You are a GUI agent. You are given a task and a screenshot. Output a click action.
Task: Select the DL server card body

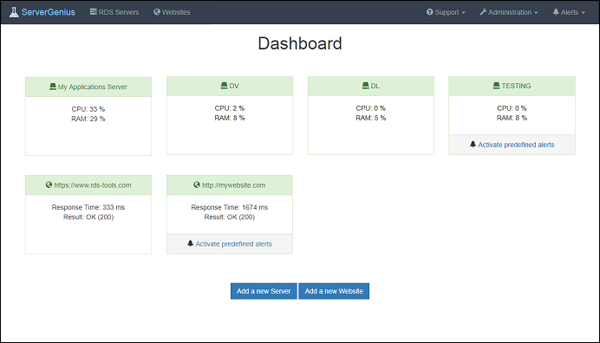[371, 125]
